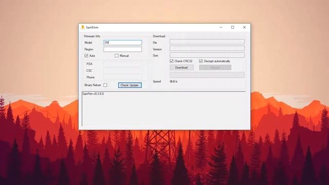Viewport: 329px width, 185px height.
Task: Click the 0kB/s speed value
Action: 174,81
